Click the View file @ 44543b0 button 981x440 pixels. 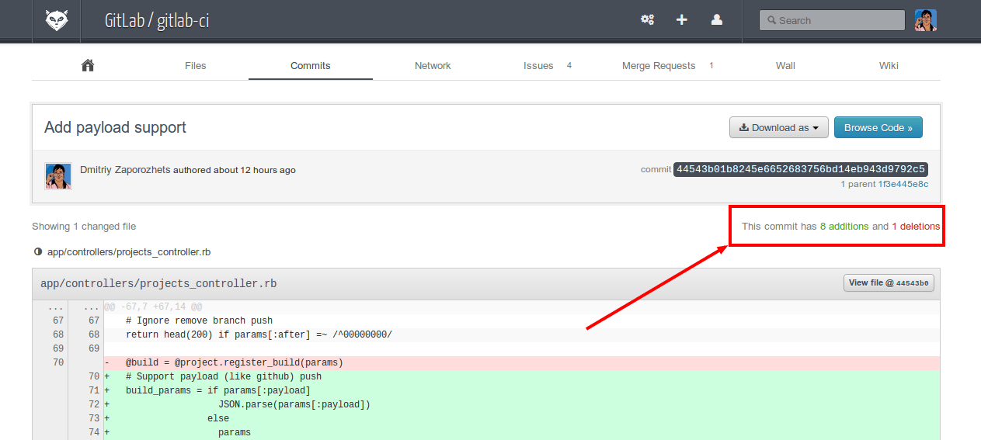tap(889, 283)
